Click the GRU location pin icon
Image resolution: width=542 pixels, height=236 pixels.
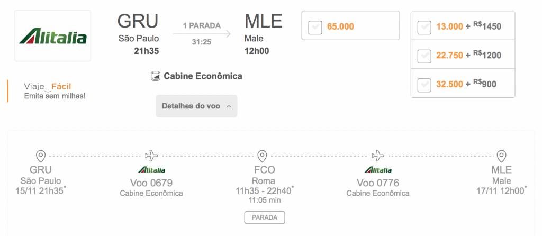coord(41,156)
